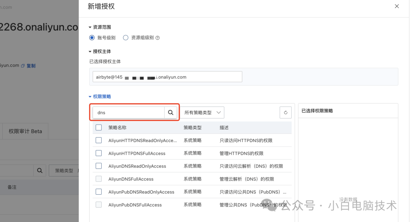Image resolution: width=410 pixels, height=222 pixels.
Task: Click the airbyte authorized principal input field
Action: (x=167, y=77)
